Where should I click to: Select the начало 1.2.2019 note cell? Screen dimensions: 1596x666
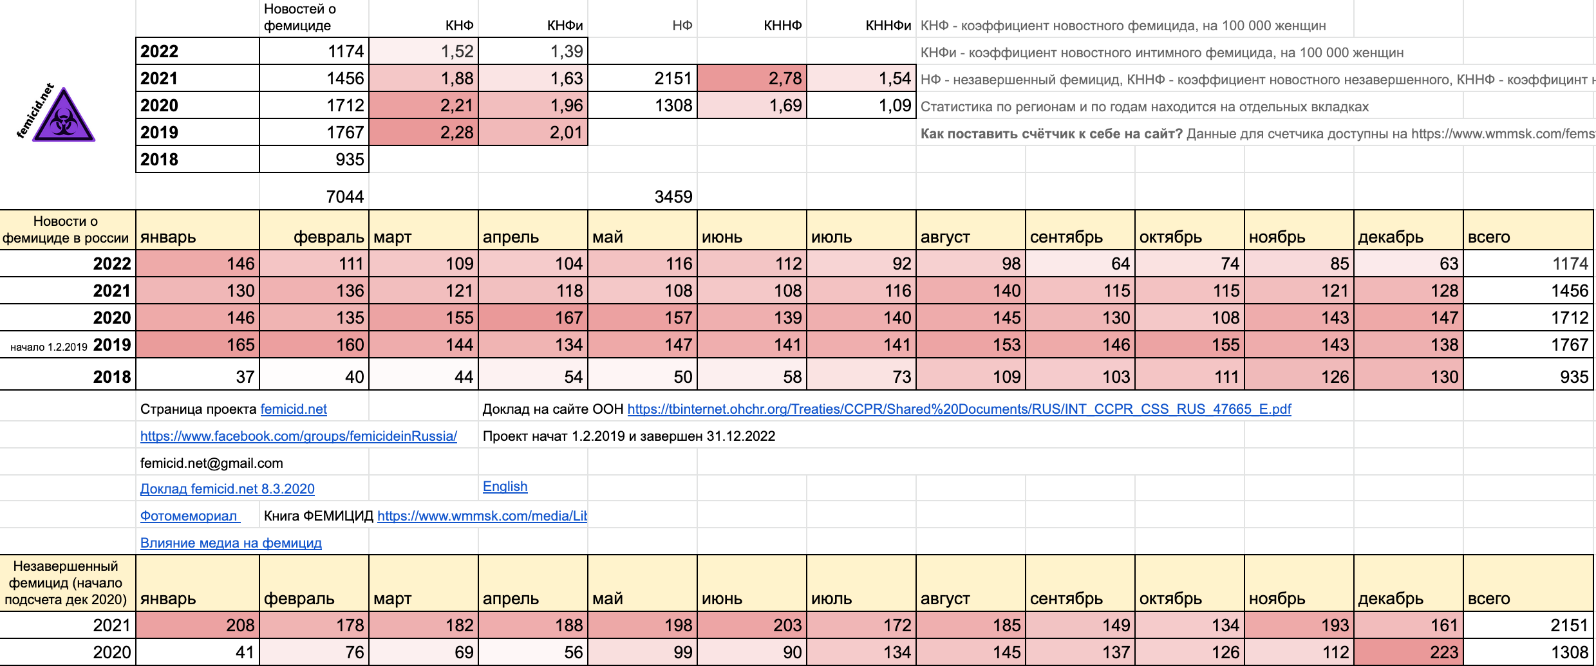click(x=68, y=344)
